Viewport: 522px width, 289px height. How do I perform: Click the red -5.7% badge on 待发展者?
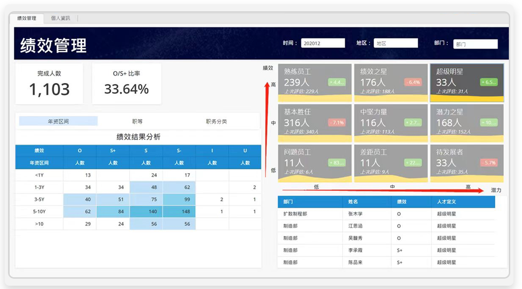click(489, 163)
